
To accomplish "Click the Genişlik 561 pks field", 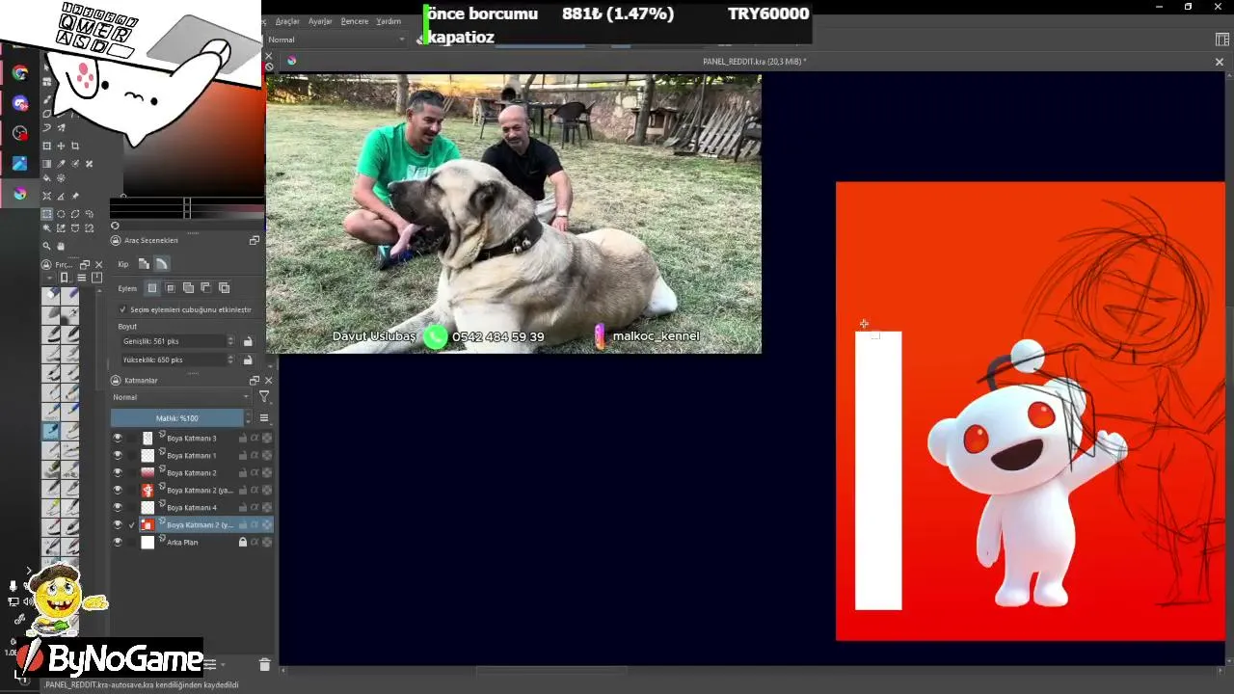I will (x=173, y=341).
